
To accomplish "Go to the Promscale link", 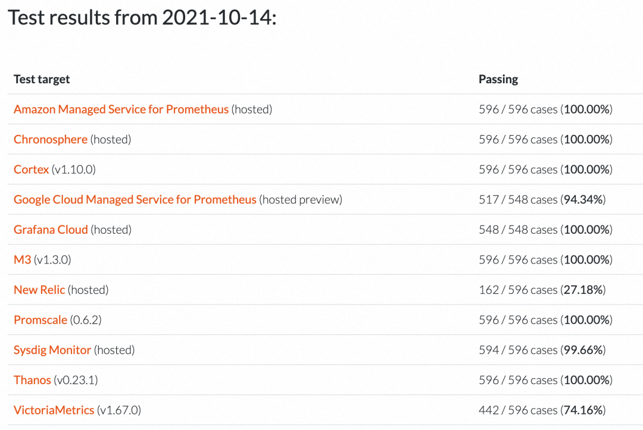I will 40,320.
